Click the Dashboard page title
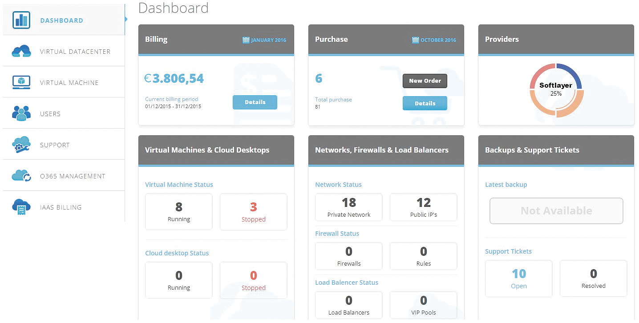The width and height of the screenshot is (639, 323). pos(174,8)
